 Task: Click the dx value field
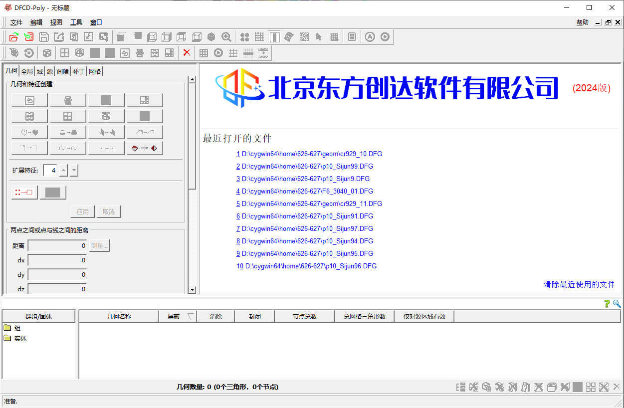58,260
